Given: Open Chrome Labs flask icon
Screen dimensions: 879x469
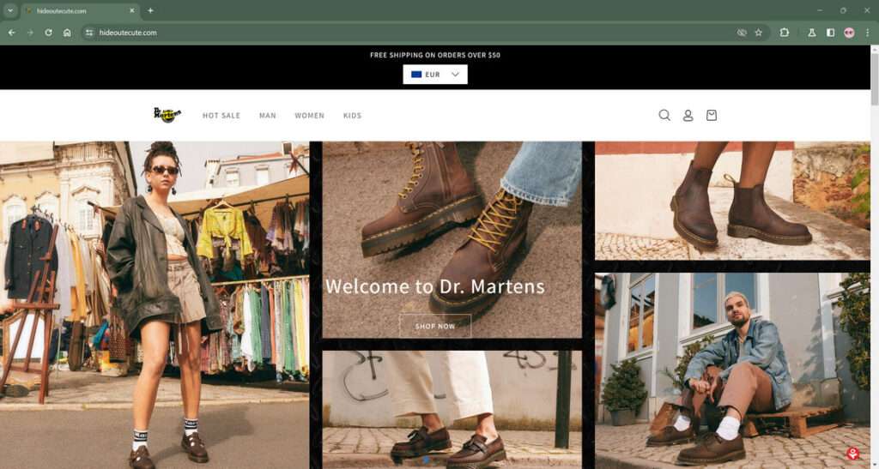Looking at the screenshot, I should tap(812, 33).
